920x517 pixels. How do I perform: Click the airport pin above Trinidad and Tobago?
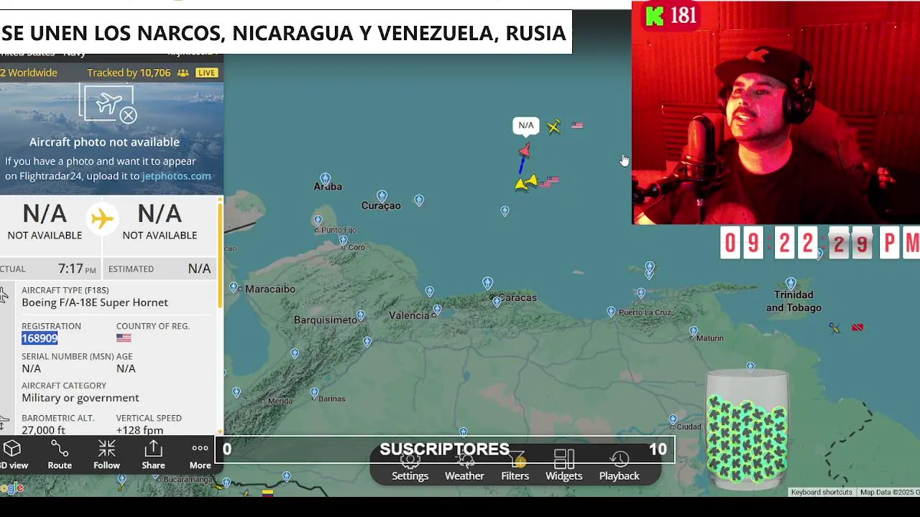pyautogui.click(x=791, y=283)
